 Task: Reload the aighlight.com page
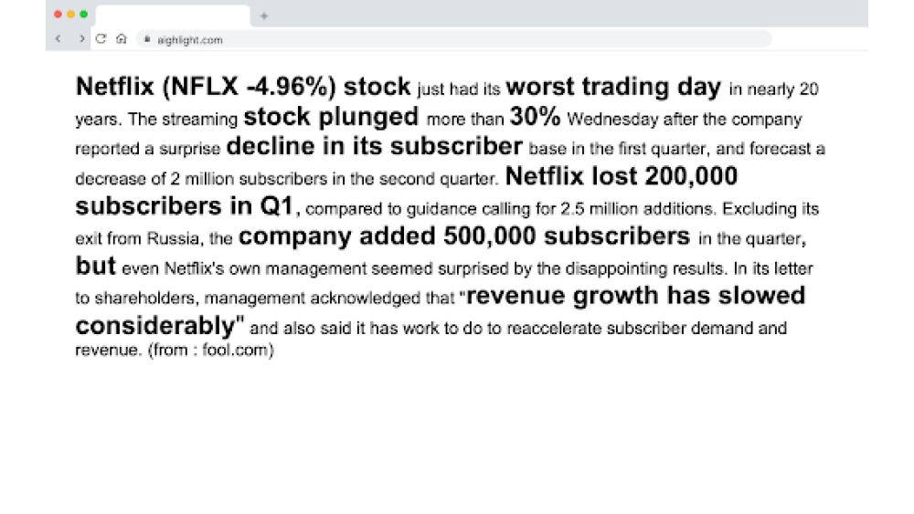coord(101,39)
